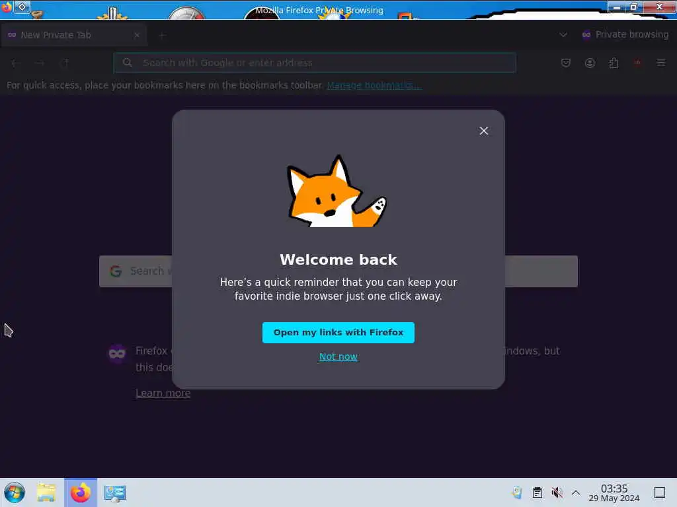Open the Manage bookmarks link
The image size is (677, 507).
(x=374, y=85)
